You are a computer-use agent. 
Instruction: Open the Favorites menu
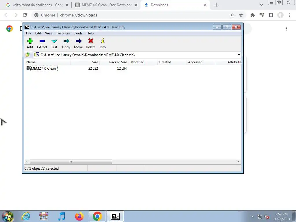pos(63,33)
